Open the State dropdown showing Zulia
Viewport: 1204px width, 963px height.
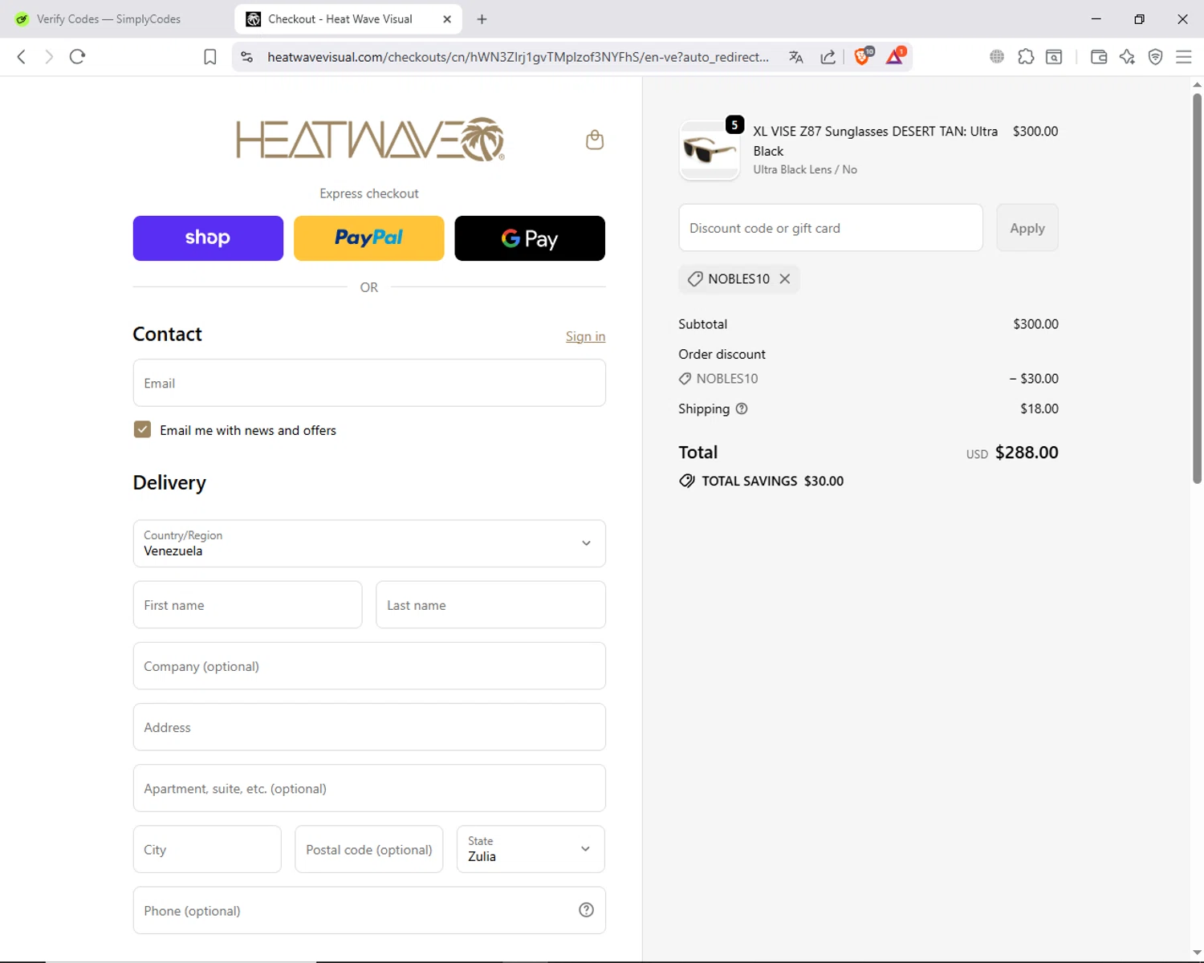click(531, 849)
